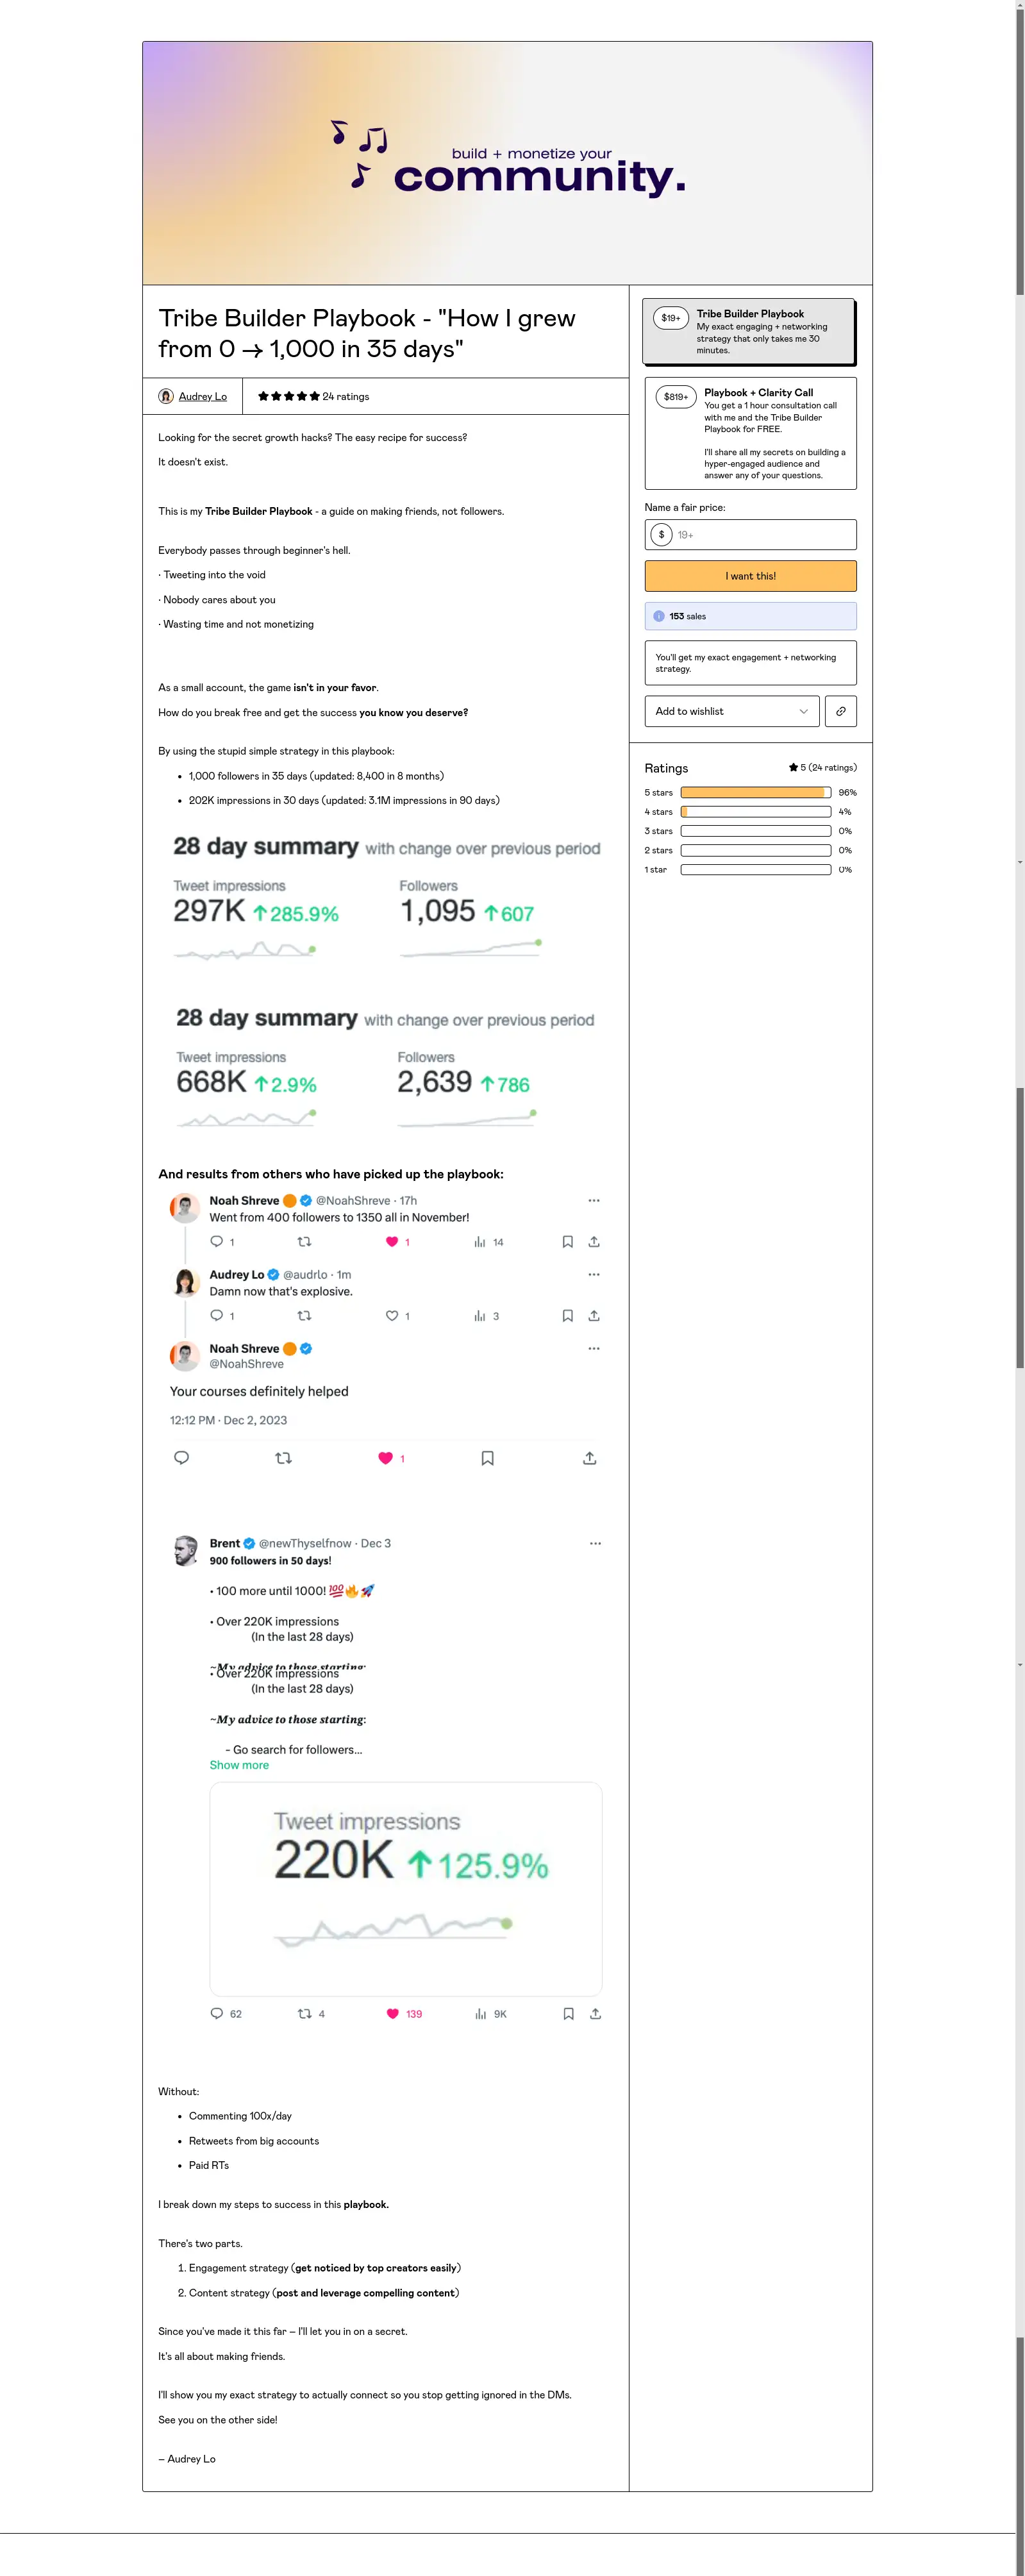Viewport: 1025px width, 2576px height.
Task: Click Audrey Lo's avatar next to author name
Action: 166,396
